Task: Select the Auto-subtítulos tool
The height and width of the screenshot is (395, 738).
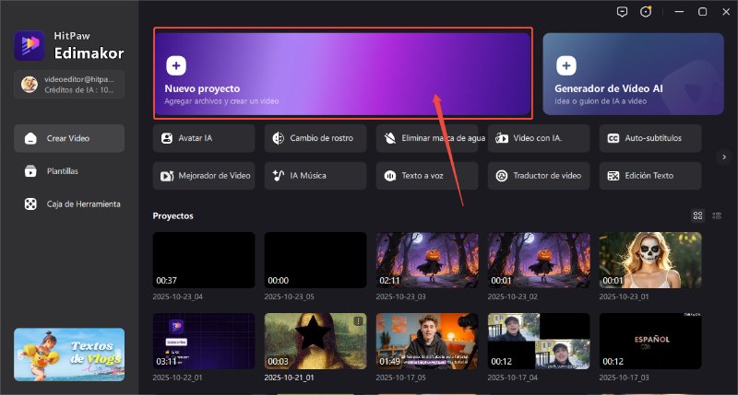Action: pyautogui.click(x=649, y=138)
